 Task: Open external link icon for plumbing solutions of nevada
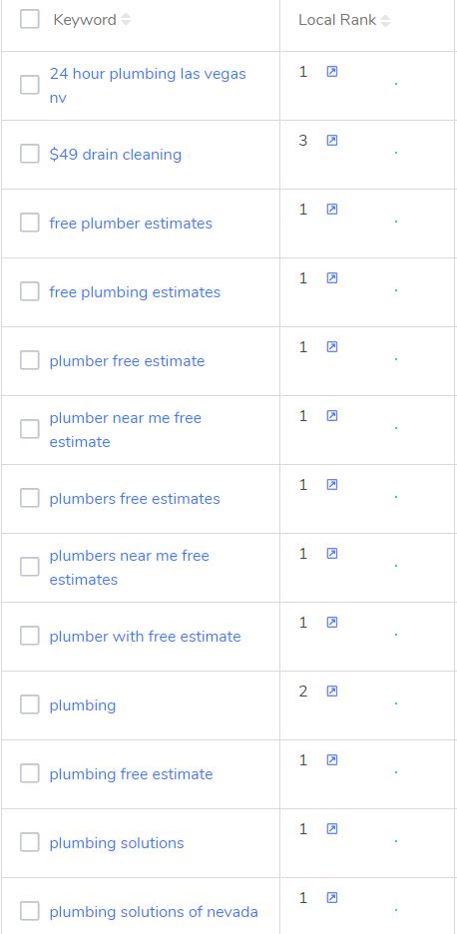coord(332,898)
